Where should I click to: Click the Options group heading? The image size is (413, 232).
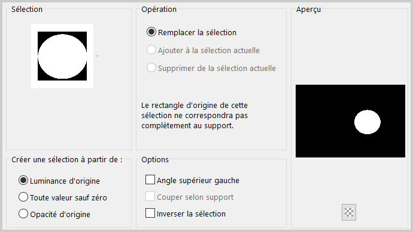pos(155,160)
